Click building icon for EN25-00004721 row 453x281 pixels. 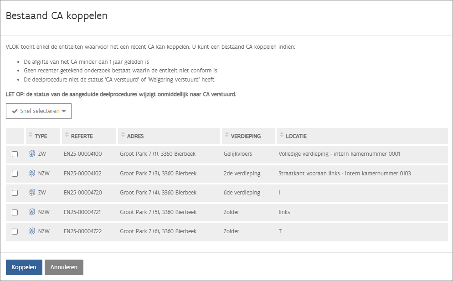(x=32, y=212)
